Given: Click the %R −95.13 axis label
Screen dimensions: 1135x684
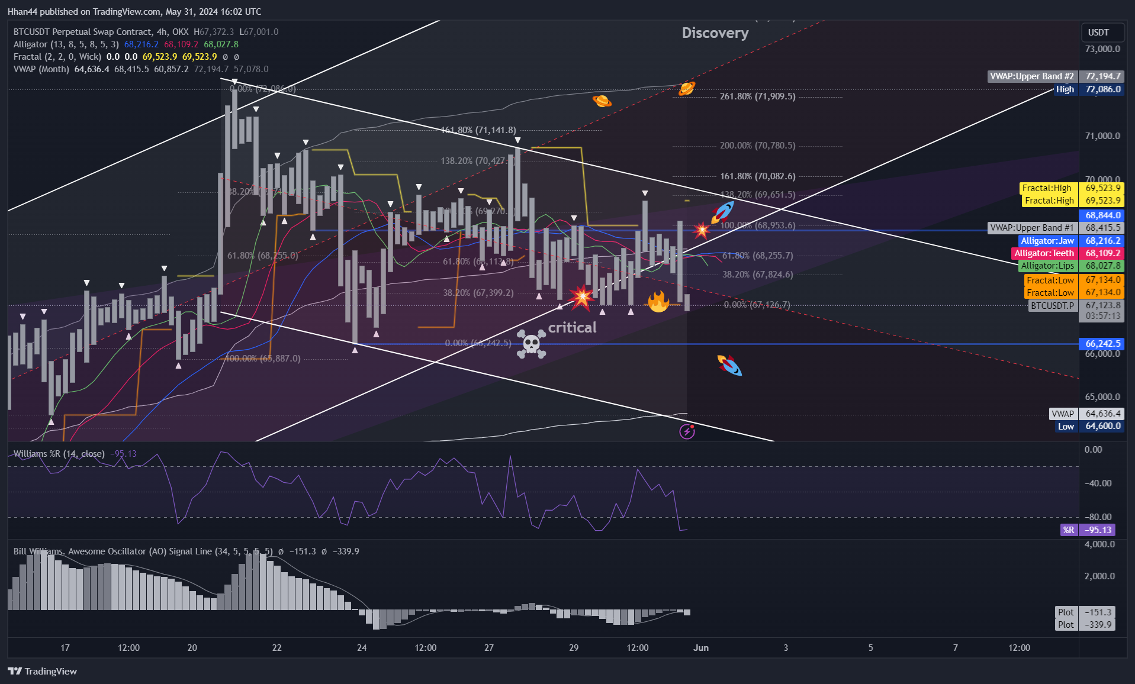Looking at the screenshot, I should pyautogui.click(x=1088, y=530).
